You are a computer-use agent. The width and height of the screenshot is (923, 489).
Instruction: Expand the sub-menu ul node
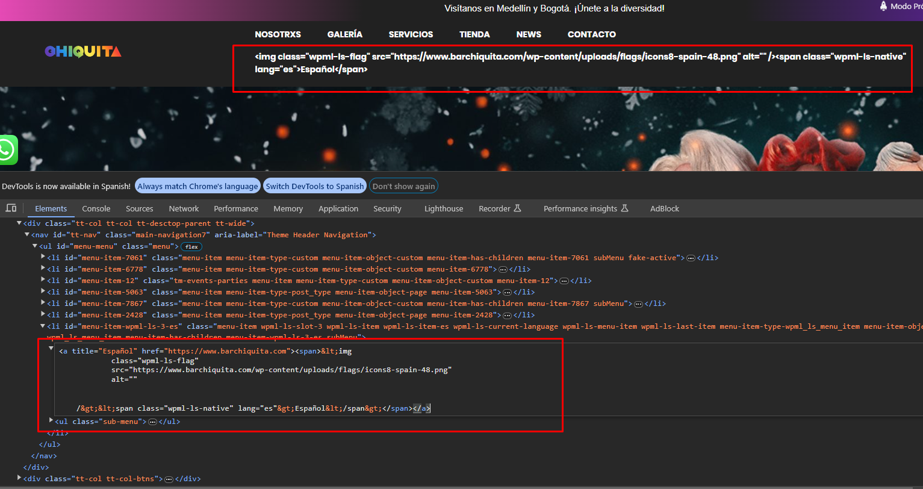(51, 421)
